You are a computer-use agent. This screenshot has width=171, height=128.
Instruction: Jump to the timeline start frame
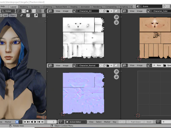click(25, 122)
